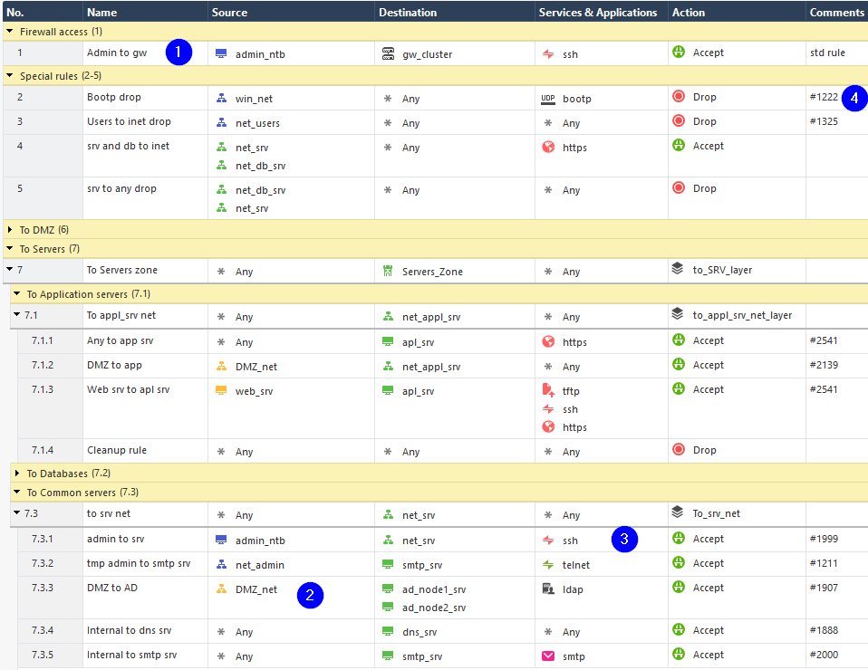This screenshot has height=670, width=868.
Task: Select rule name 'Any to app srv'
Action: (x=121, y=340)
